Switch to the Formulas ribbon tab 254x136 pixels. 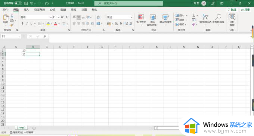(53, 10)
